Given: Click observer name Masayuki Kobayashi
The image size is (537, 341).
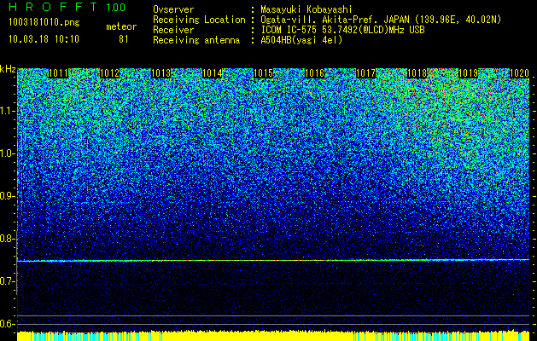Looking at the screenshot, I should [306, 9].
